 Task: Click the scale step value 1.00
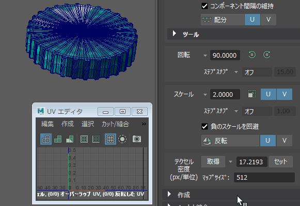click(x=285, y=111)
